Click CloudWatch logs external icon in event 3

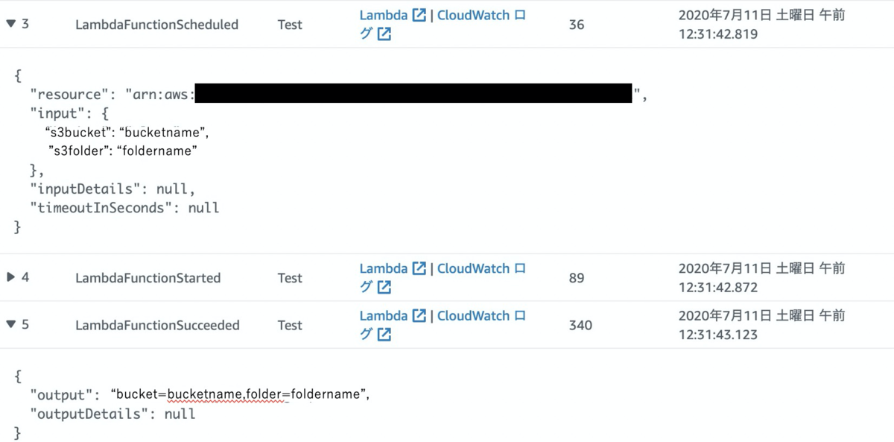(x=384, y=34)
